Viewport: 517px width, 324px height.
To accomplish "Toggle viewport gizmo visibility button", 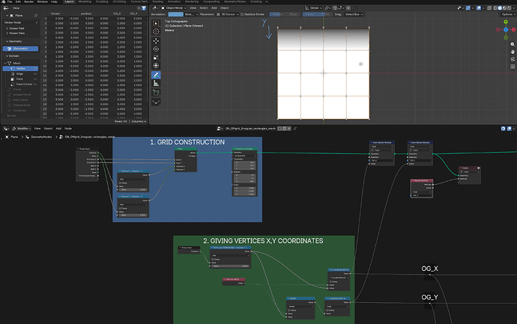I will point(468,8).
